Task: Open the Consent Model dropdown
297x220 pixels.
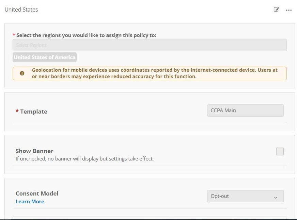Action: (x=245, y=196)
